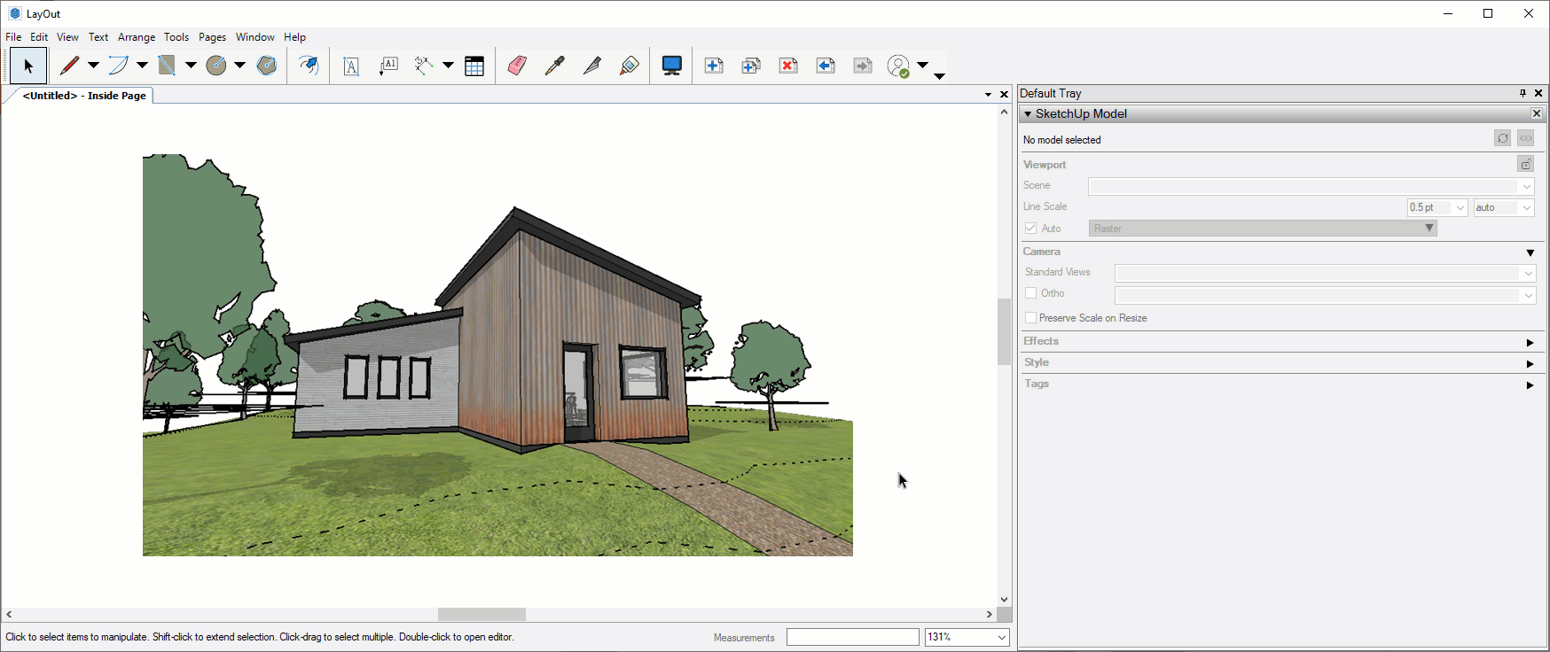Choose the Eraser tool
Screen dimensions: 1550x652
tap(517, 66)
